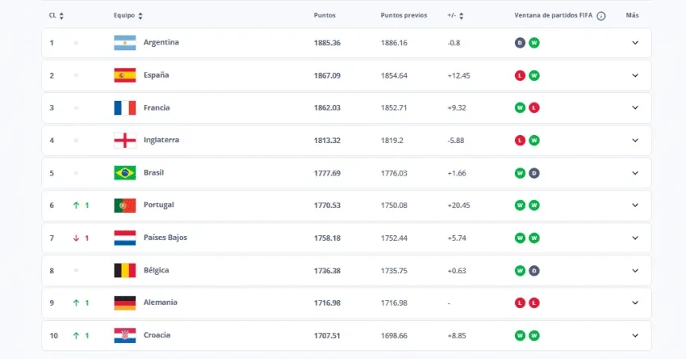The height and width of the screenshot is (359, 686).
Task: Click the Brasil flag icon
Action: (125, 173)
